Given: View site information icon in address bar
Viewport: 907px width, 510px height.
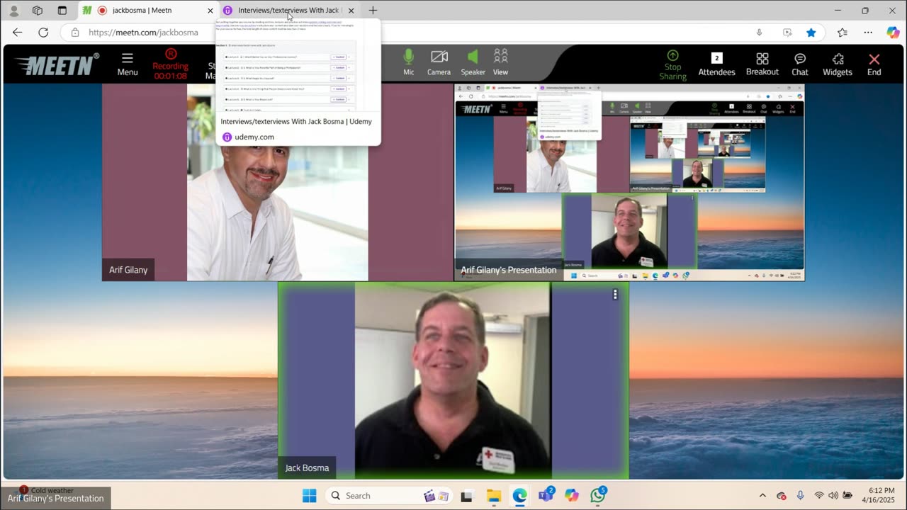Looking at the screenshot, I should (x=74, y=33).
